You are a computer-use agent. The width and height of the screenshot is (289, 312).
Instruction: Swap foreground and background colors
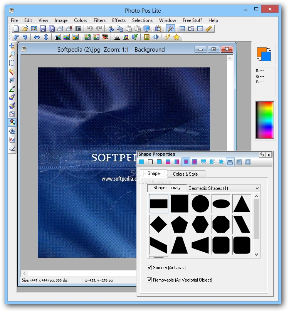pos(269,49)
